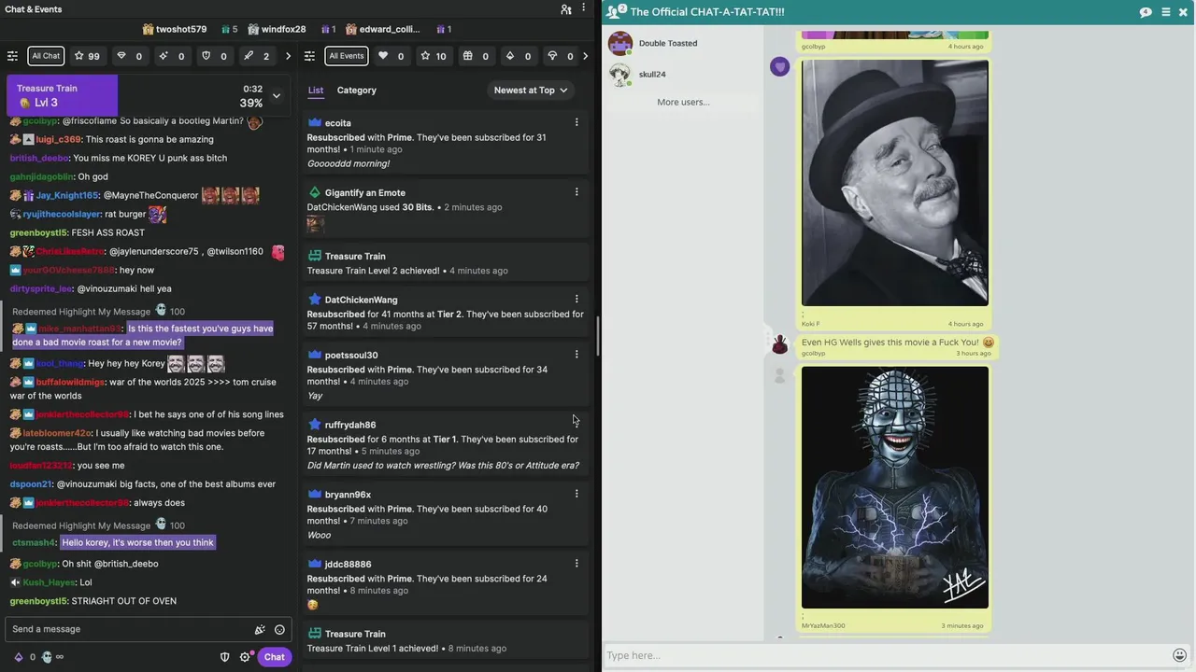Open CHAT-A-TAT-TAT users icon with badge 2
Image resolution: width=1196 pixels, height=672 pixels.
coord(615,11)
